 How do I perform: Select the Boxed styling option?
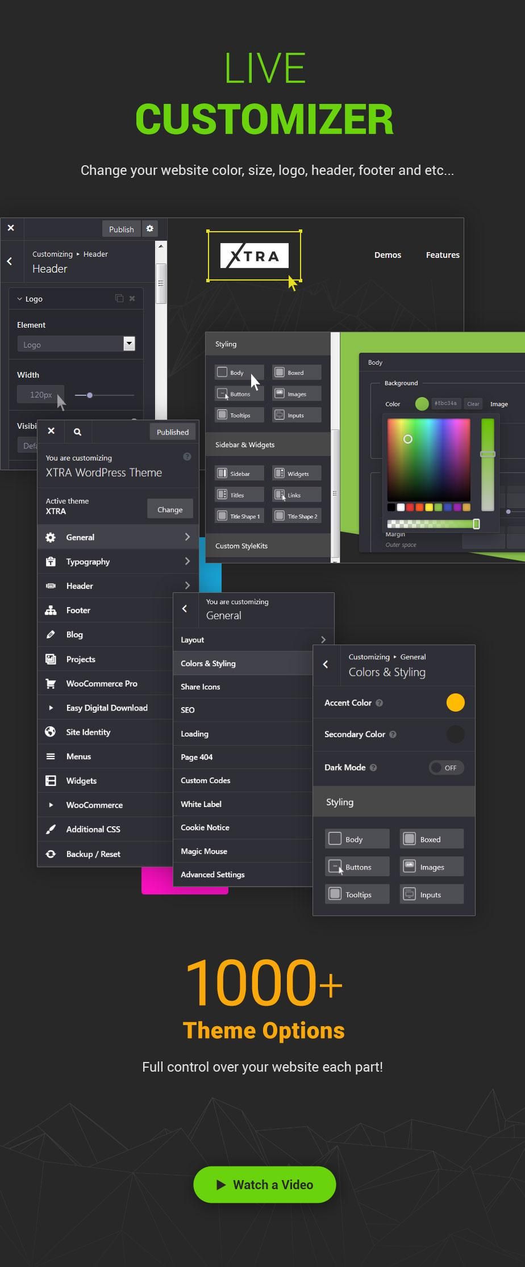click(431, 839)
